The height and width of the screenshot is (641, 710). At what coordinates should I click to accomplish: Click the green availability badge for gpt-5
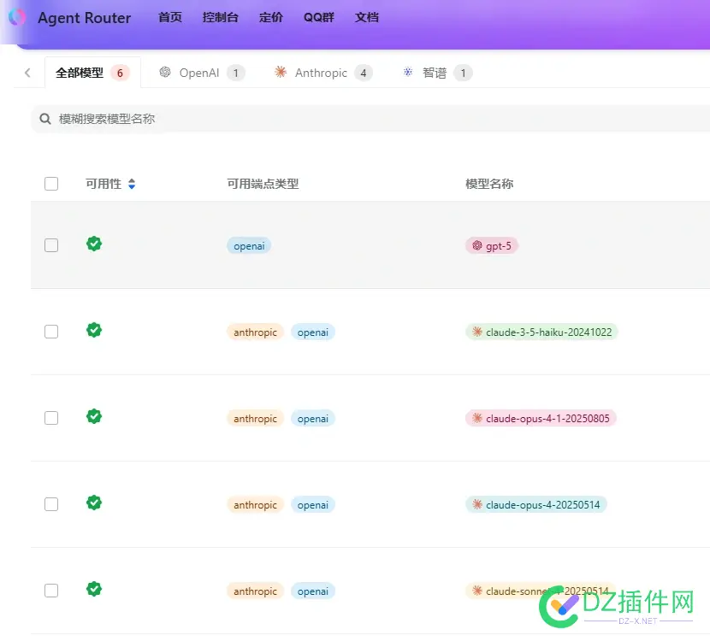tap(93, 244)
